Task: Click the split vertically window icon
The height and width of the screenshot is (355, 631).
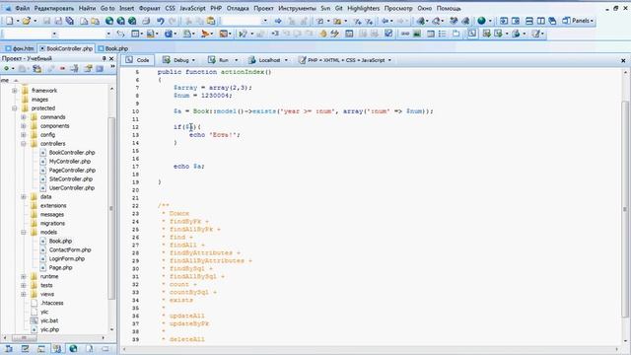Action: tap(541, 21)
